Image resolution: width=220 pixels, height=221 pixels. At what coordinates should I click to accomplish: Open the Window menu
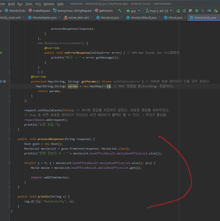pyautogui.click(x=49, y=4)
